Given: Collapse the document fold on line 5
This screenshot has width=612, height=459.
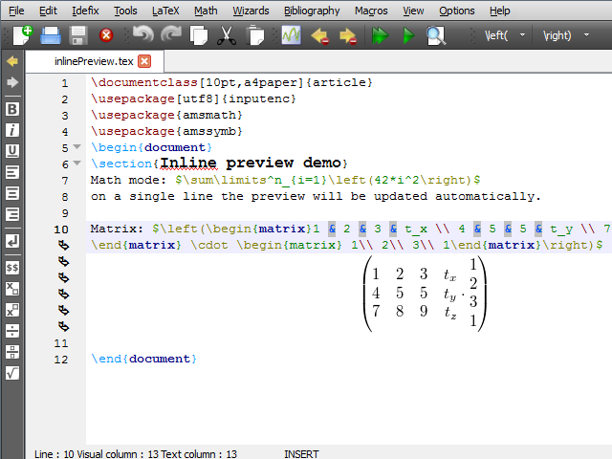Looking at the screenshot, I should [x=76, y=147].
